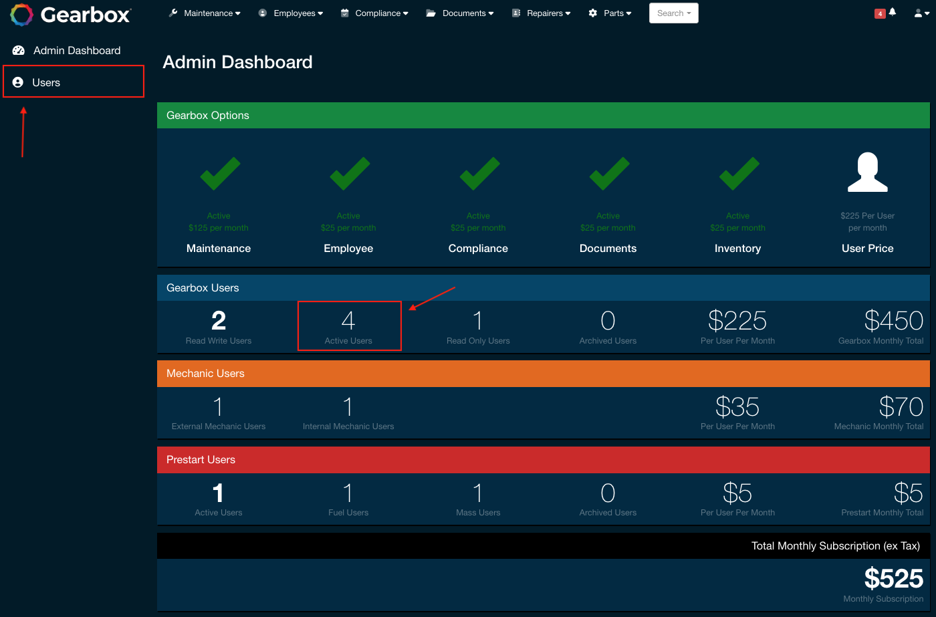Click the Gearbox Options green header

[544, 115]
